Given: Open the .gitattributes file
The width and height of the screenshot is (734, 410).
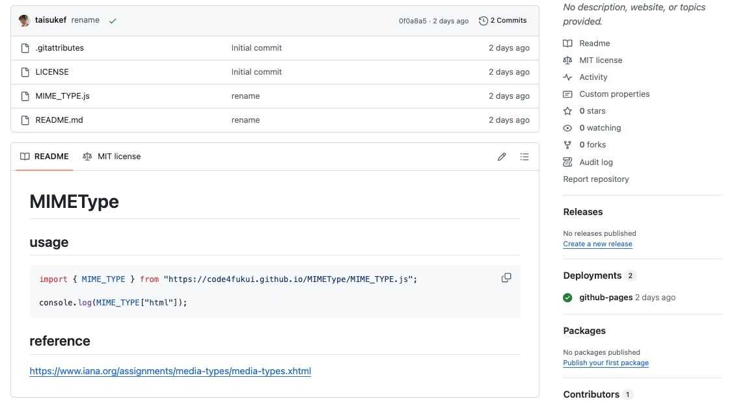Looking at the screenshot, I should [60, 48].
